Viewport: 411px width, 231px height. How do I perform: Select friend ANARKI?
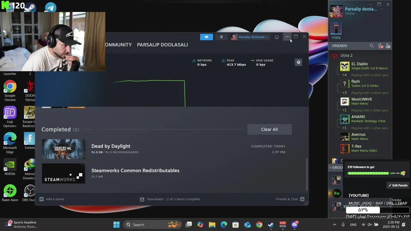click(x=364, y=119)
